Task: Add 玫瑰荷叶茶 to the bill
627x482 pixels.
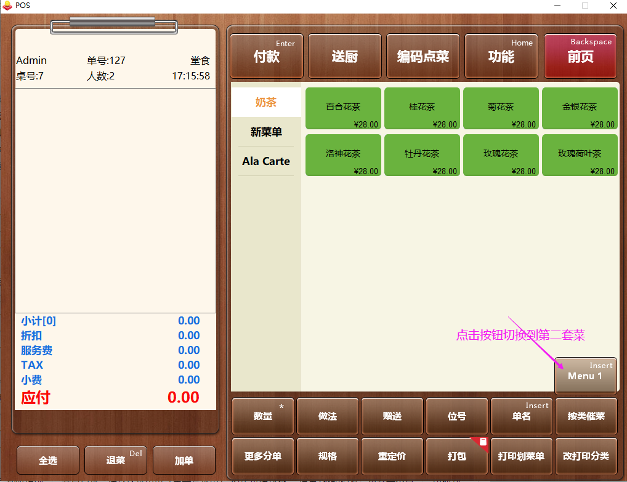Action: click(x=580, y=155)
